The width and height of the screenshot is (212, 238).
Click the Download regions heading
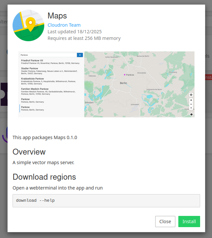tap(44, 177)
